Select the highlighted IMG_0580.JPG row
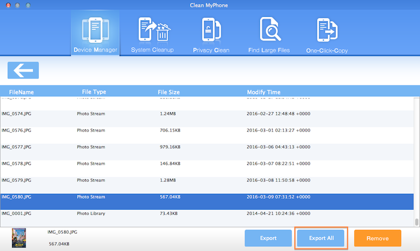This screenshot has height=251, width=420. [x=207, y=202]
